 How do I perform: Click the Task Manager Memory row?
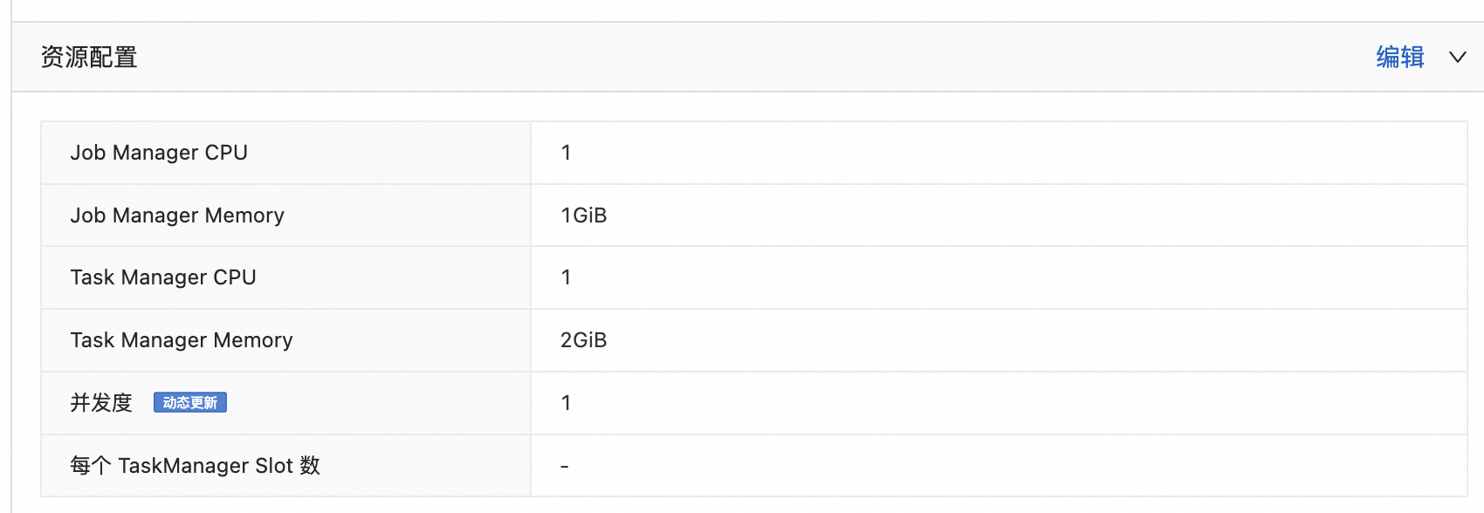[x=754, y=340]
